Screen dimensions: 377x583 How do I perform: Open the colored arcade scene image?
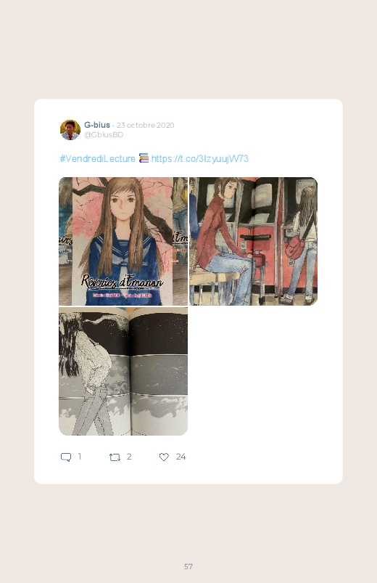point(253,241)
